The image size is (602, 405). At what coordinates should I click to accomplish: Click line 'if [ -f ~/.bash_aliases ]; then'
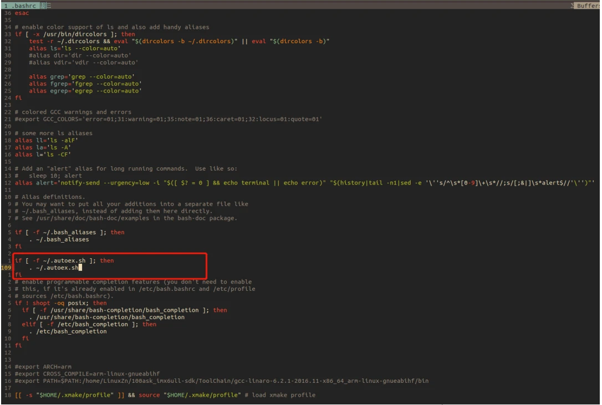(69, 233)
